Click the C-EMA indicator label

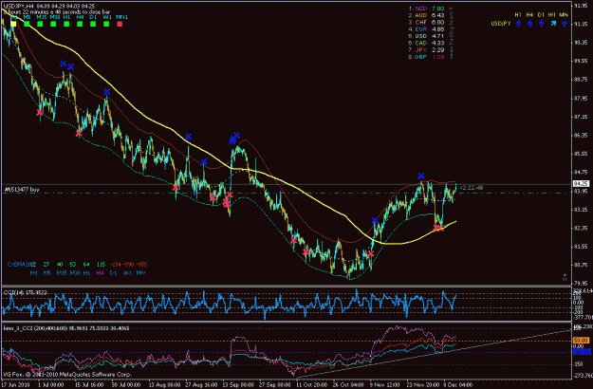pos(22,265)
